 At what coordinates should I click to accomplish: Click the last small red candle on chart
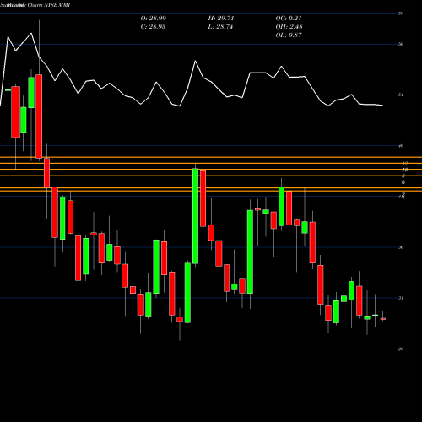tap(383, 319)
